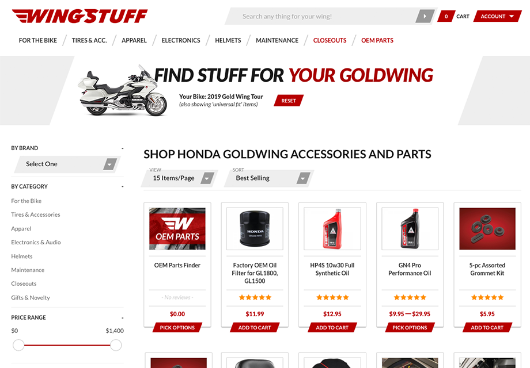Open the brand Select One dropdown
This screenshot has height=368, width=530.
(x=67, y=164)
